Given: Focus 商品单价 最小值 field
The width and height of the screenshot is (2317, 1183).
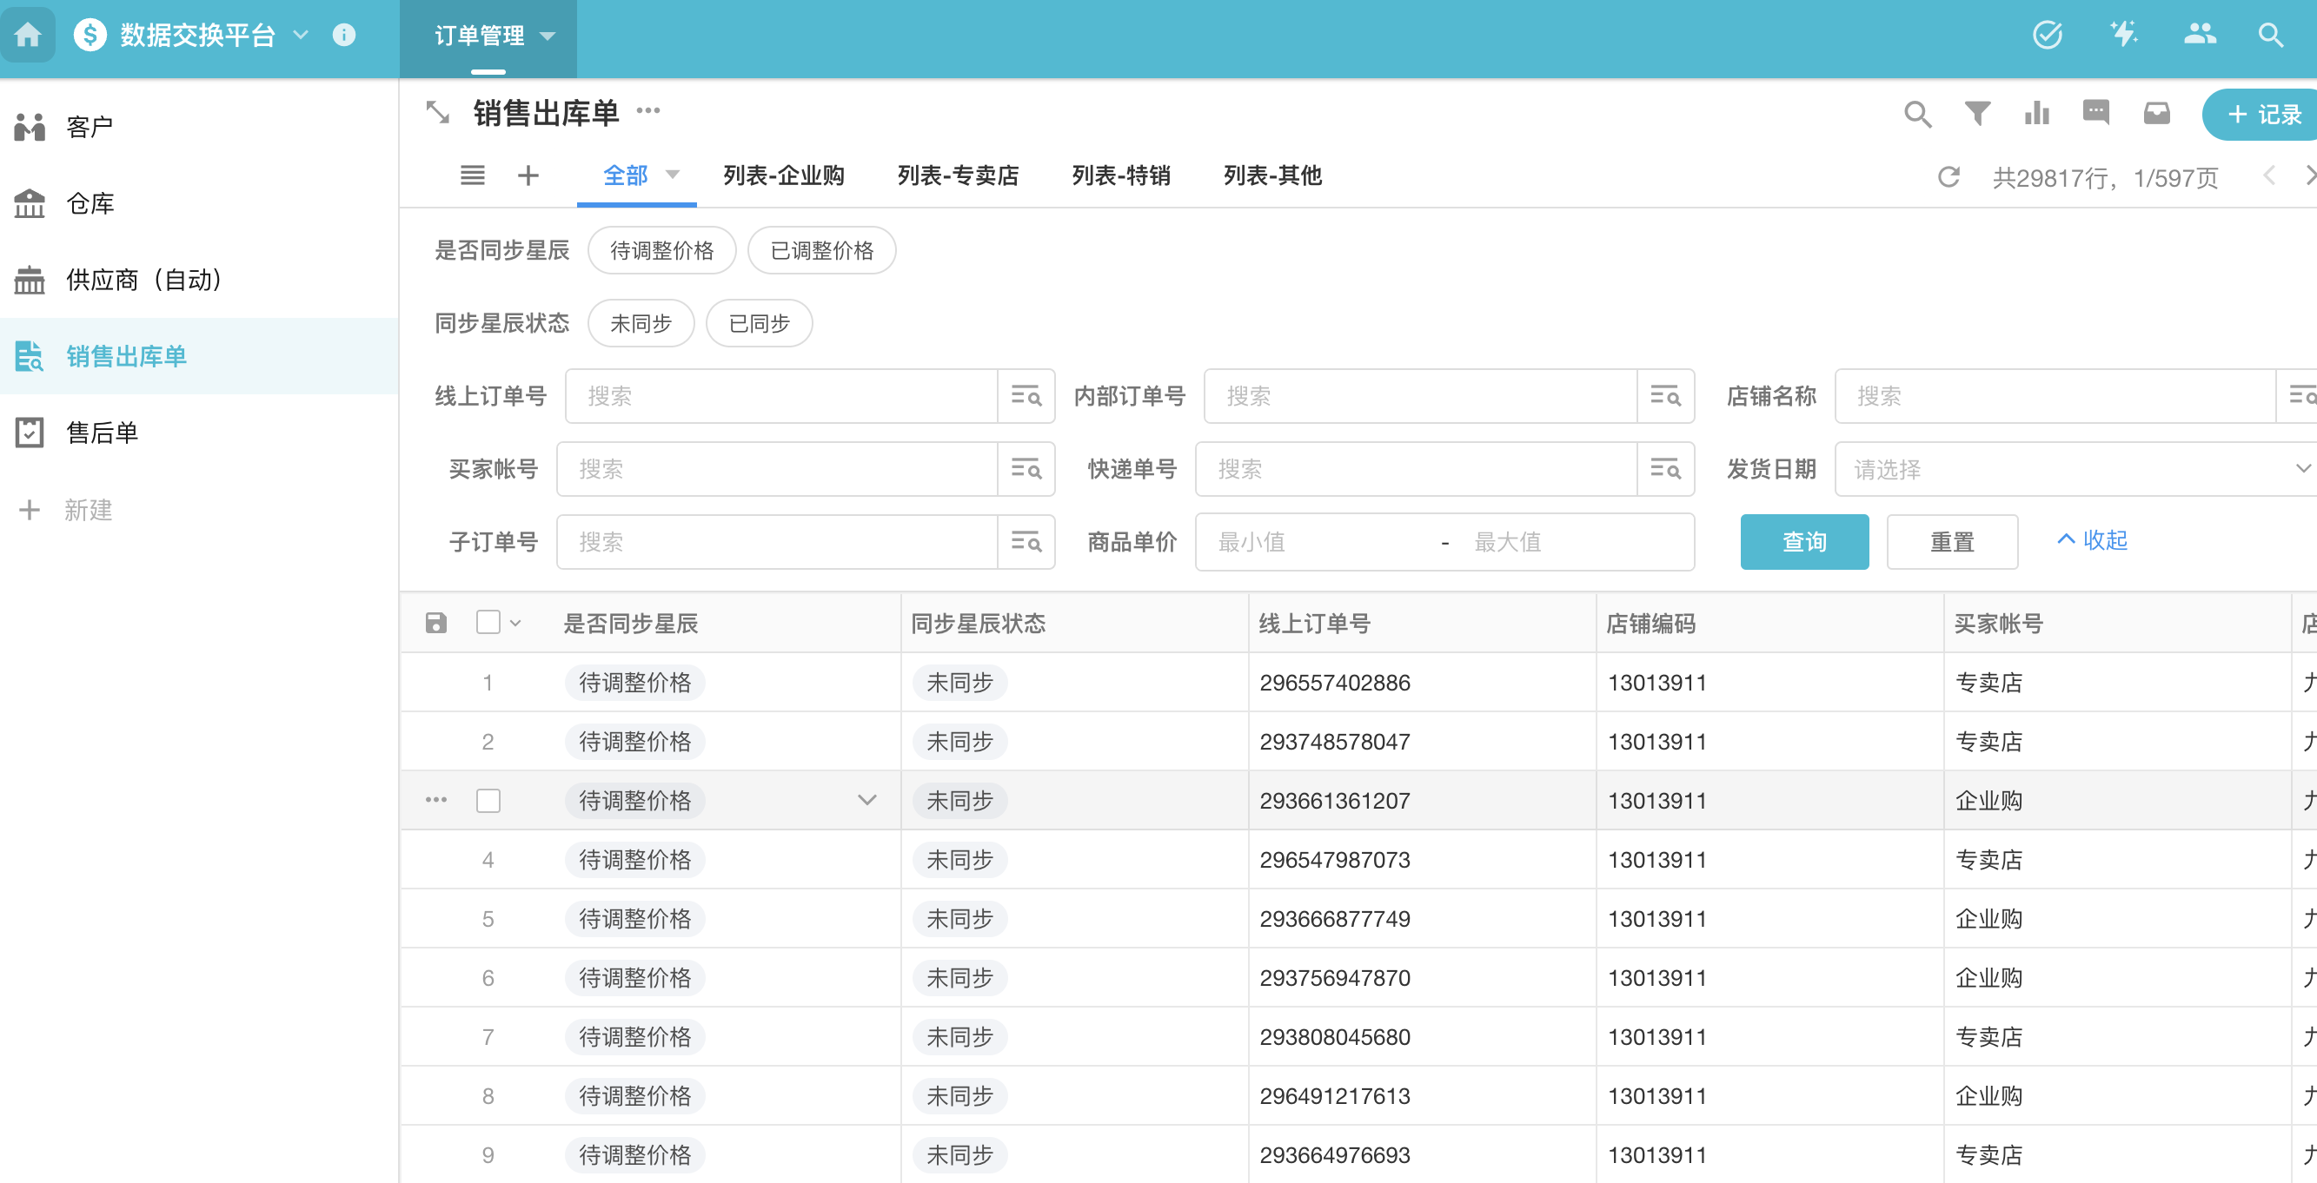Looking at the screenshot, I should pos(1318,541).
